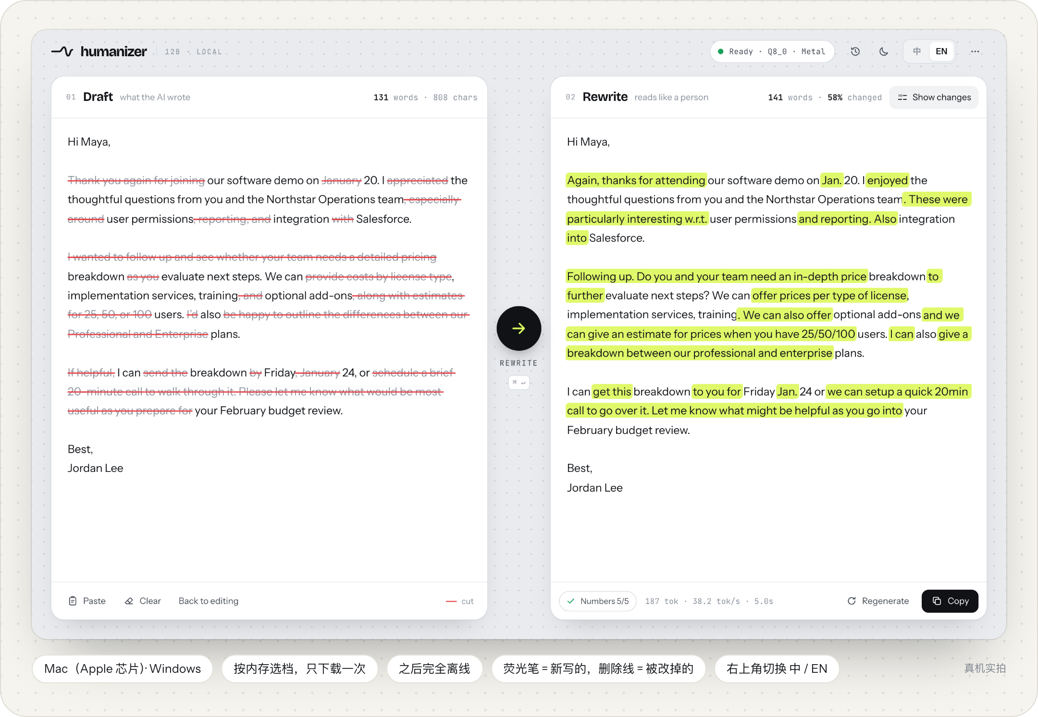The width and height of the screenshot is (1038, 717).
Task: Click the 之后完全离线 tag
Action: click(x=434, y=669)
